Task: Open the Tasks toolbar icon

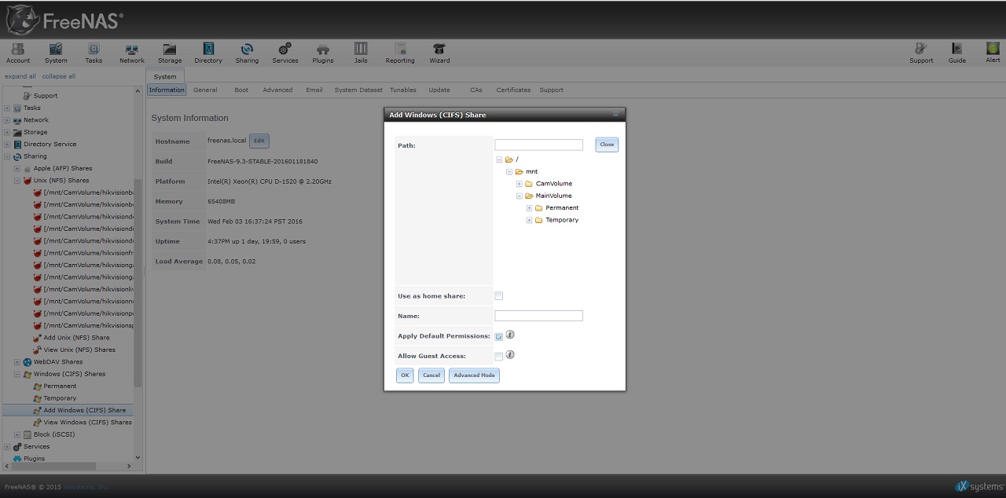Action: tap(94, 53)
